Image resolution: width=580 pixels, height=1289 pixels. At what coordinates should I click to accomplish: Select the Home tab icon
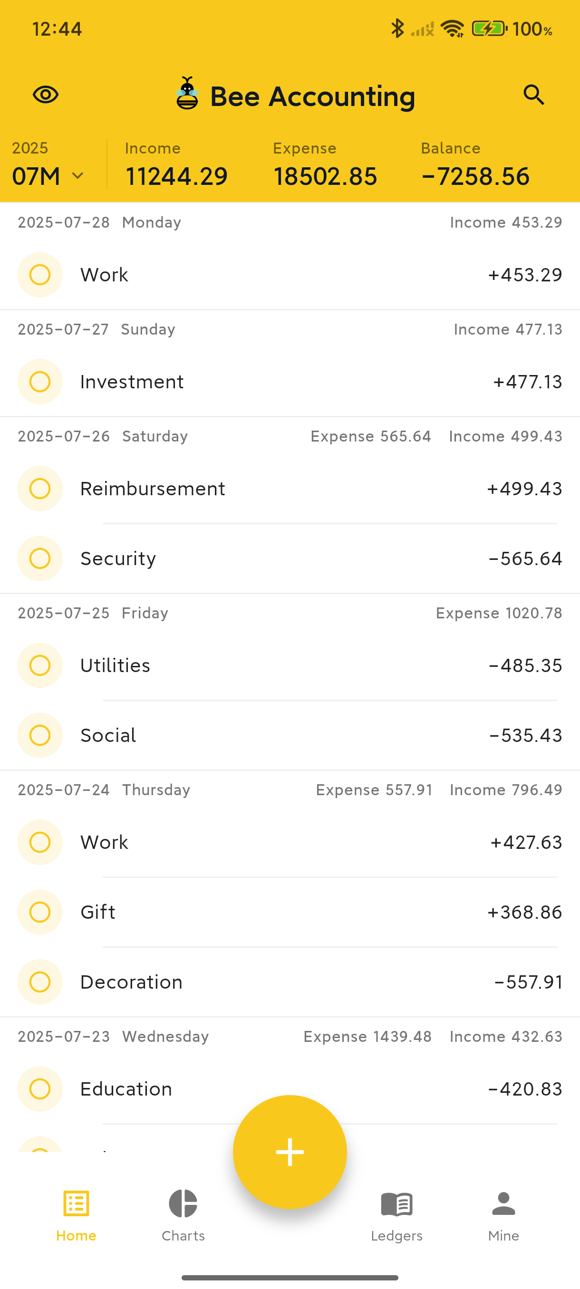coord(76,1204)
